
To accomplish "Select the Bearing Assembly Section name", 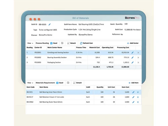I will pos(57,57).
